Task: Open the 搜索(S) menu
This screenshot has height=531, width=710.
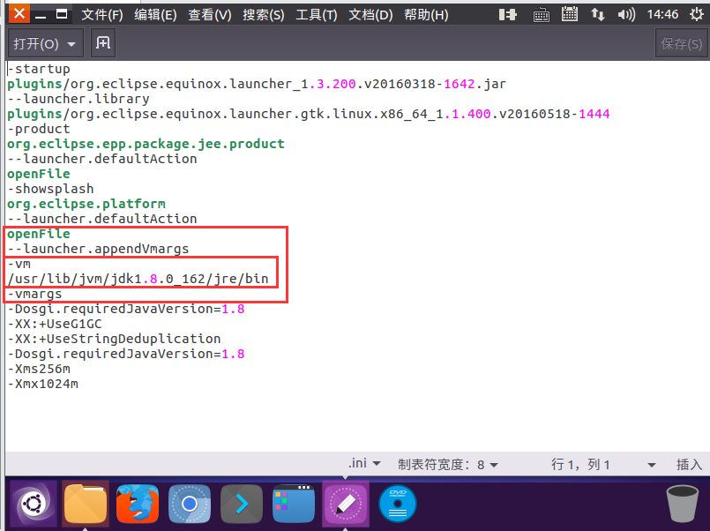Action: tap(263, 15)
